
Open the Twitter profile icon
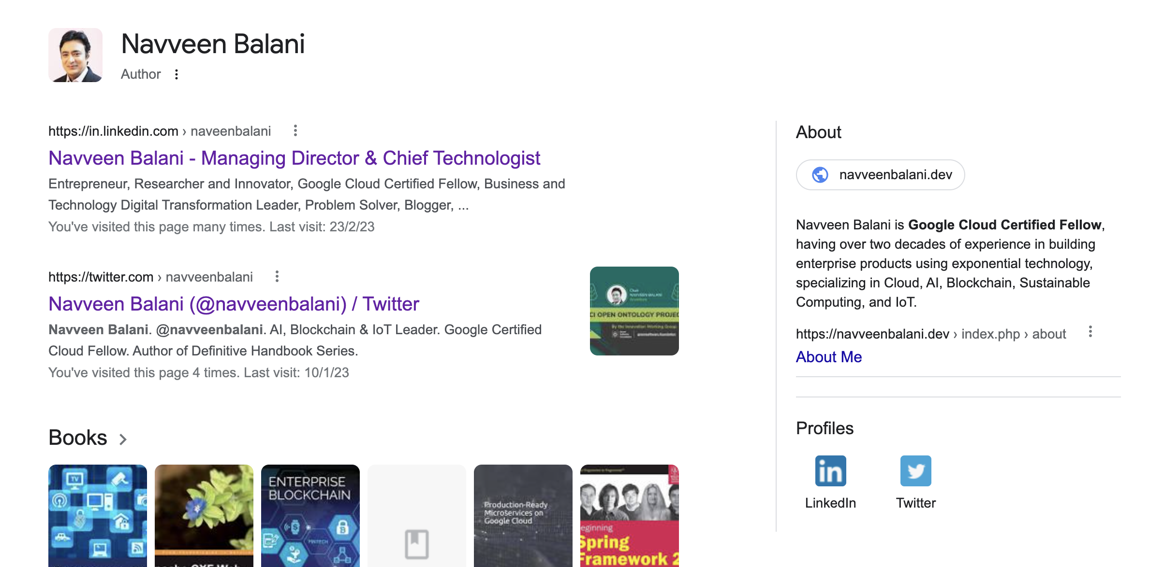915,471
